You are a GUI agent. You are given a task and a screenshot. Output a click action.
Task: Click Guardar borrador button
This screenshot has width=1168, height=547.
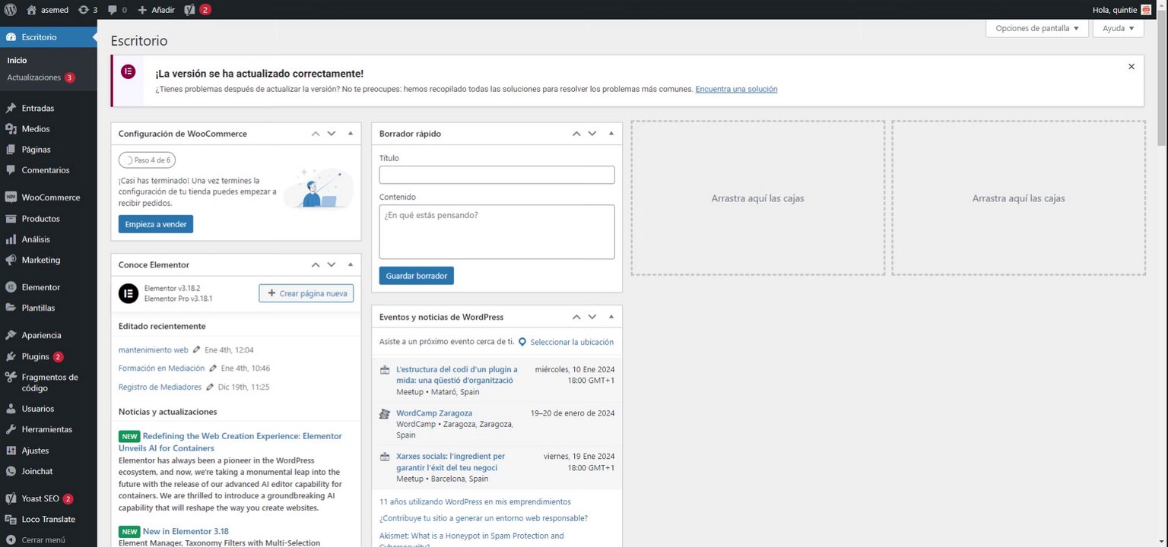point(417,276)
